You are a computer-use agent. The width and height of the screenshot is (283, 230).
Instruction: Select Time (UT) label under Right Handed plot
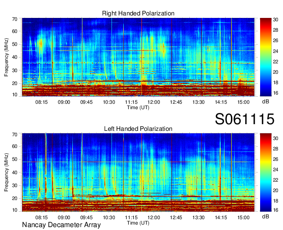[138, 107]
